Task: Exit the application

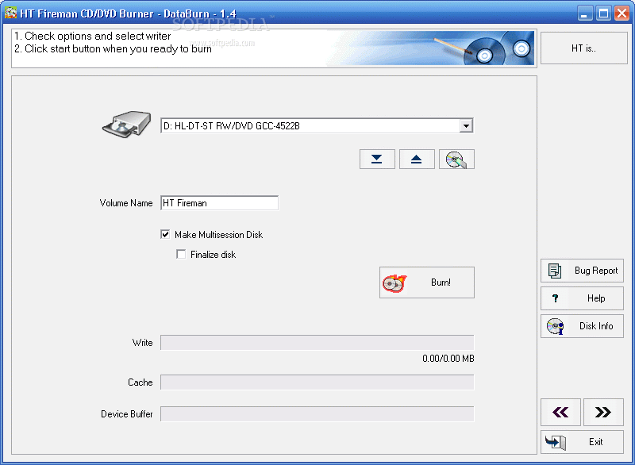Action: click(582, 442)
